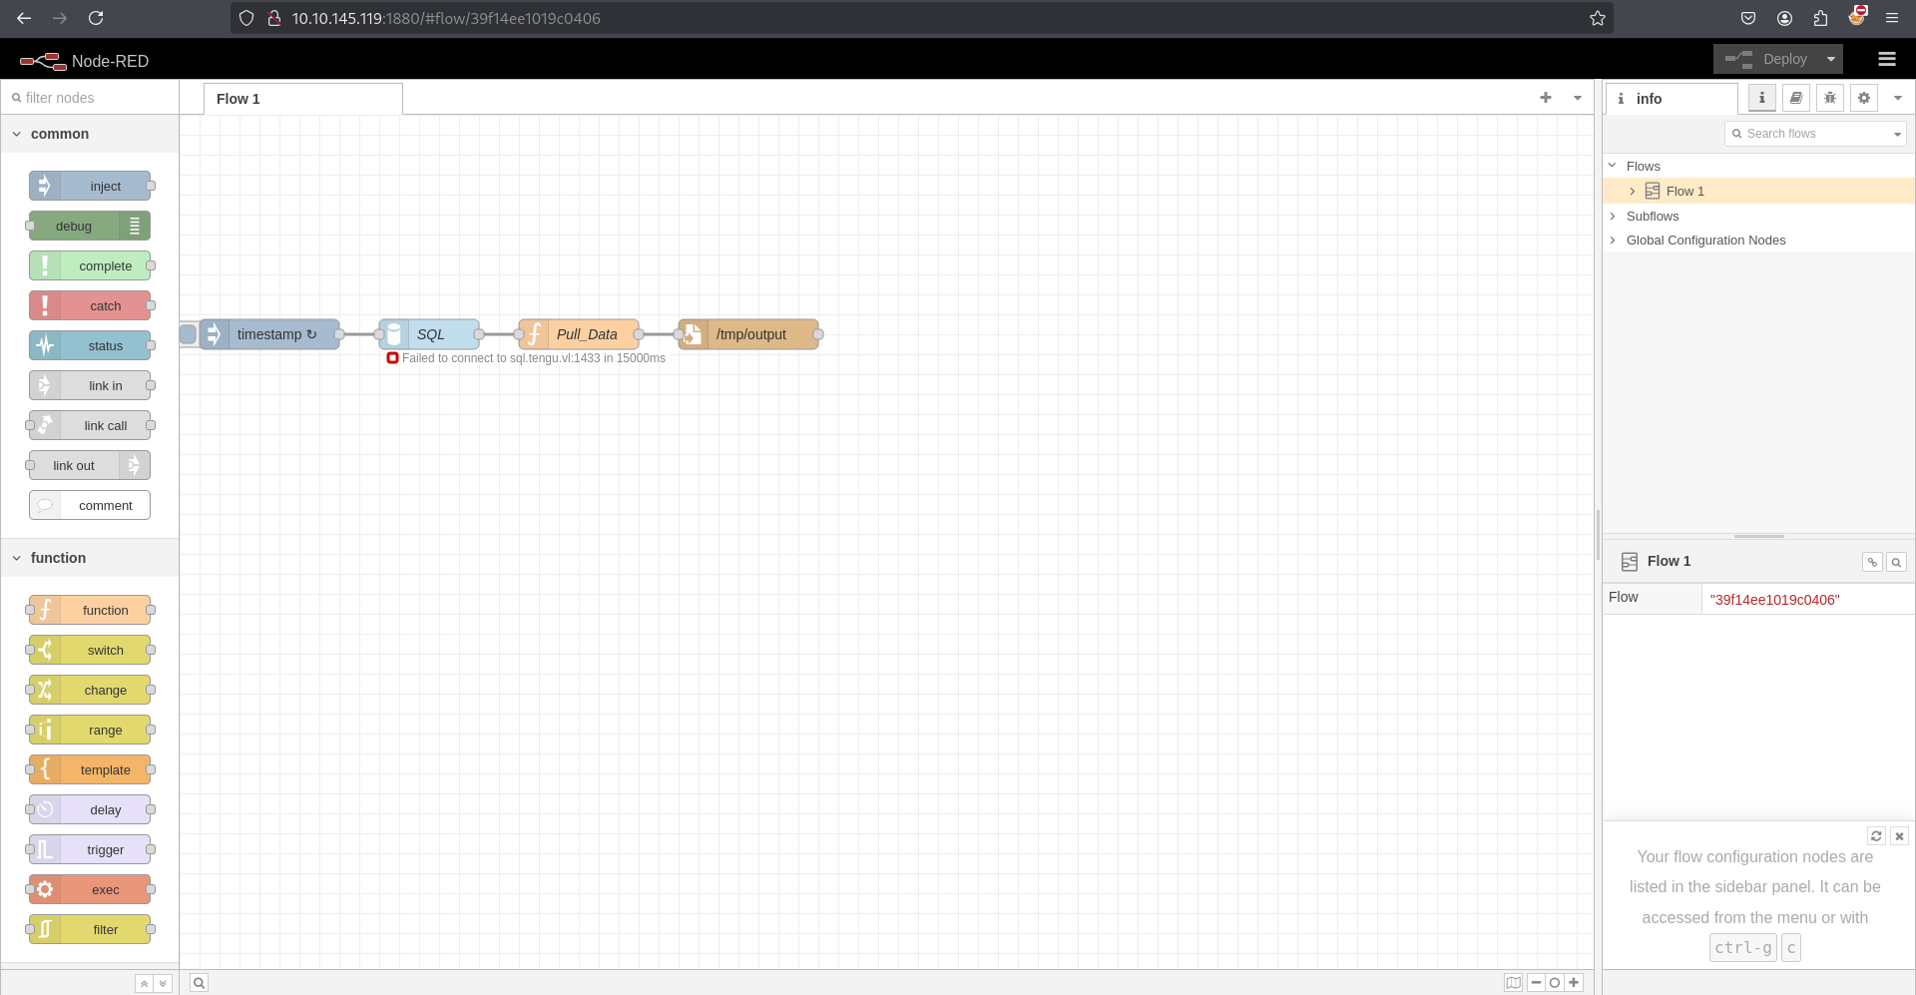Open the Deploy options dropdown arrow
The image size is (1916, 995).
1830,60
